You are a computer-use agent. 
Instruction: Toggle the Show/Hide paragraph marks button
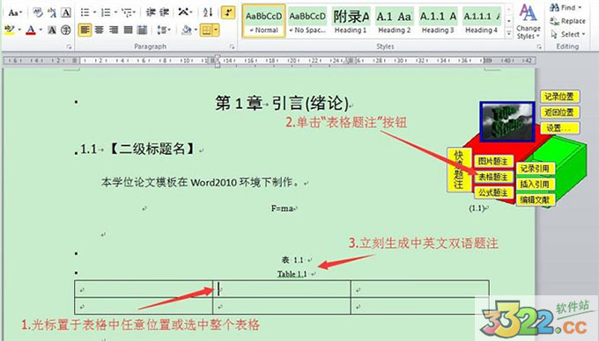pos(228,12)
